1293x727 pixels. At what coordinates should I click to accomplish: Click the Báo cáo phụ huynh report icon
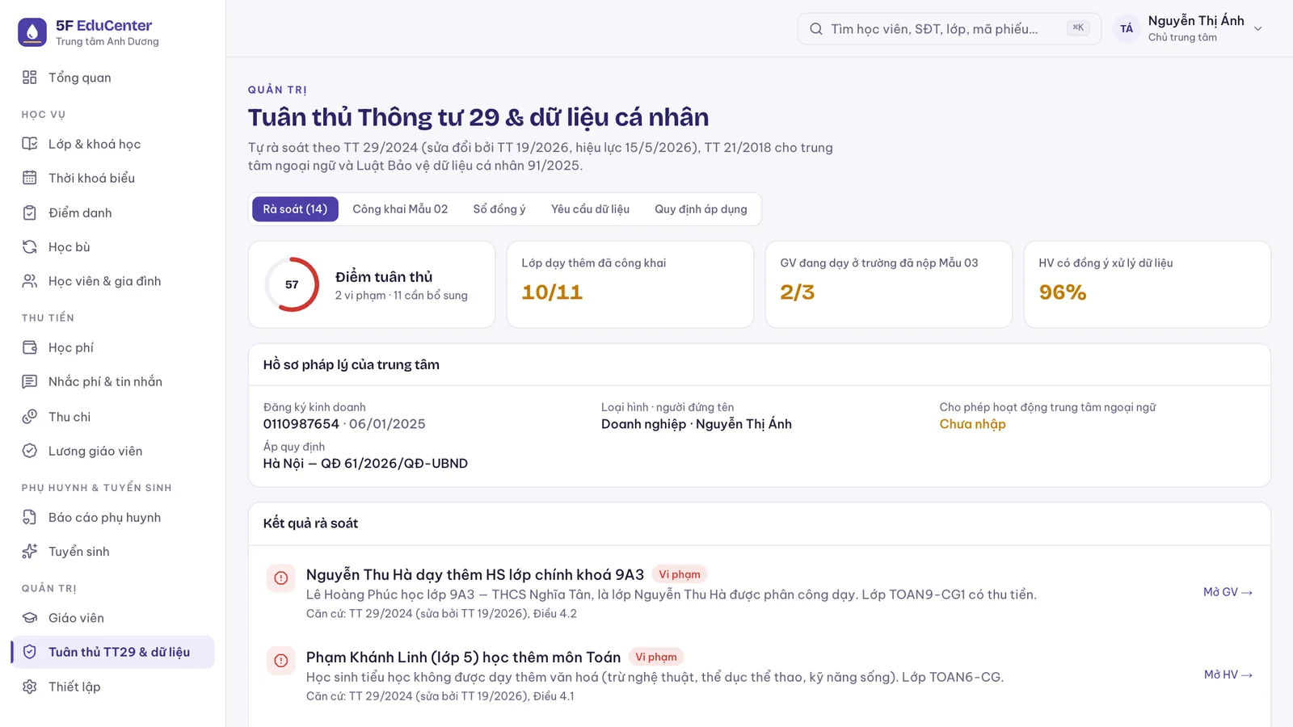[30, 517]
